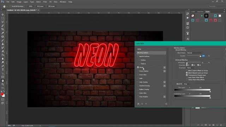Select Blending Options in styles list

pyautogui.click(x=151, y=53)
